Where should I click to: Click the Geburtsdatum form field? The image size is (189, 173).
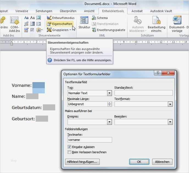click(x=49, y=107)
